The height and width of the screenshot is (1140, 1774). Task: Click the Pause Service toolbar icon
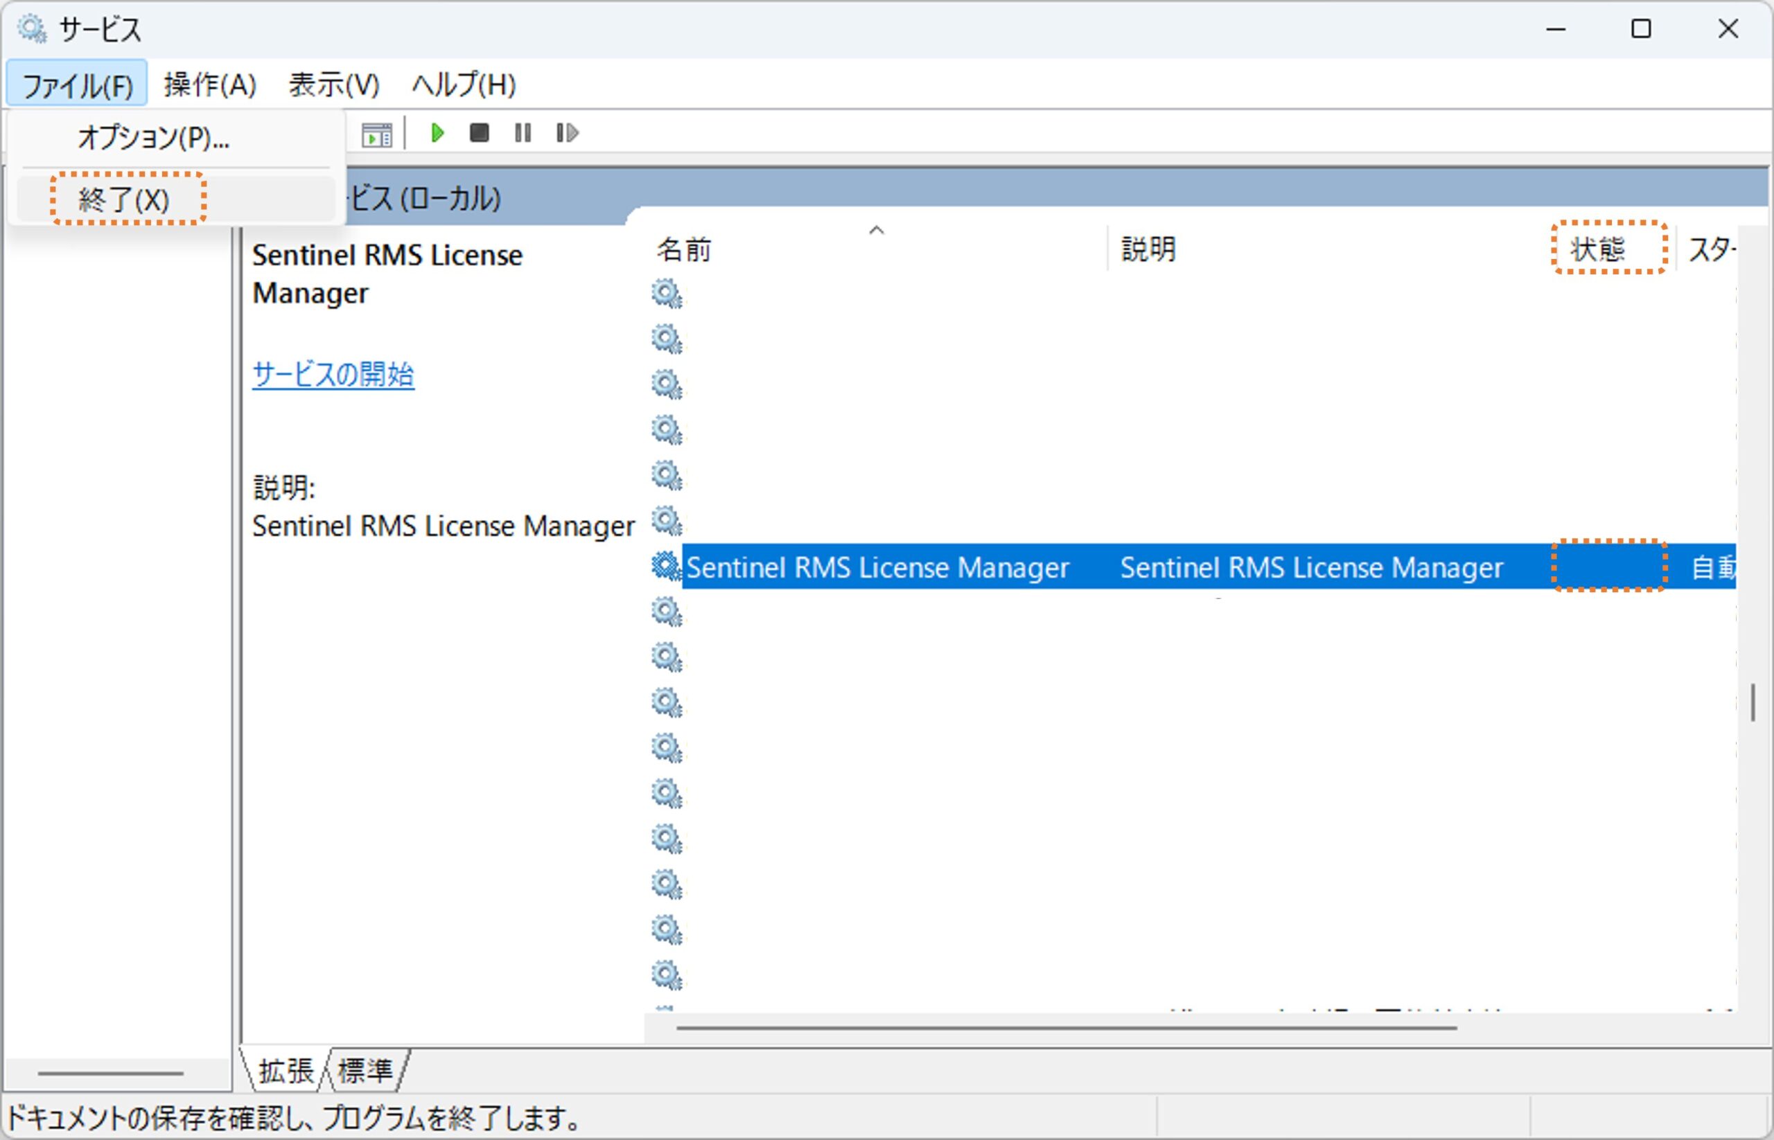[x=523, y=133]
